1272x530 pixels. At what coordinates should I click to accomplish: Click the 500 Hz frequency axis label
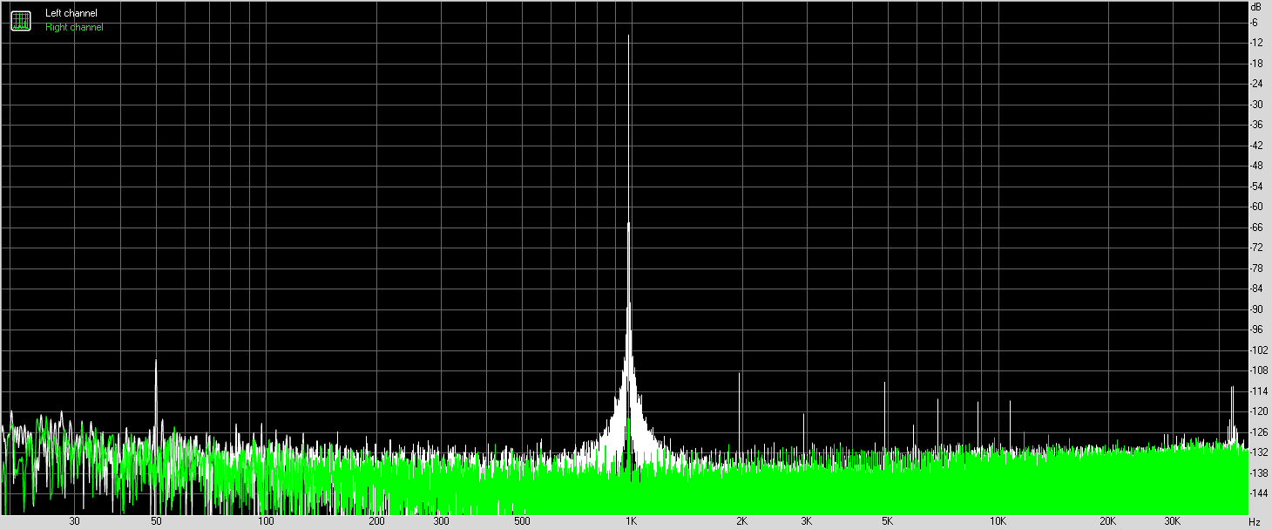point(522,521)
